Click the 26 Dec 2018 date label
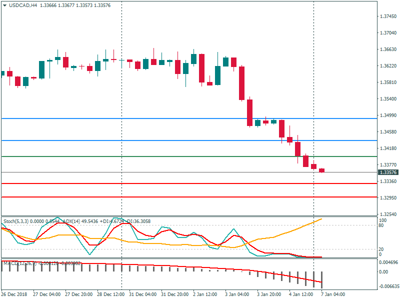 click(x=14, y=294)
